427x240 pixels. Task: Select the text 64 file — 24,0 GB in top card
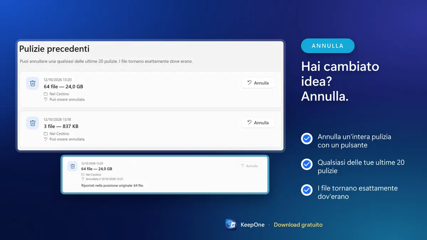63,87
